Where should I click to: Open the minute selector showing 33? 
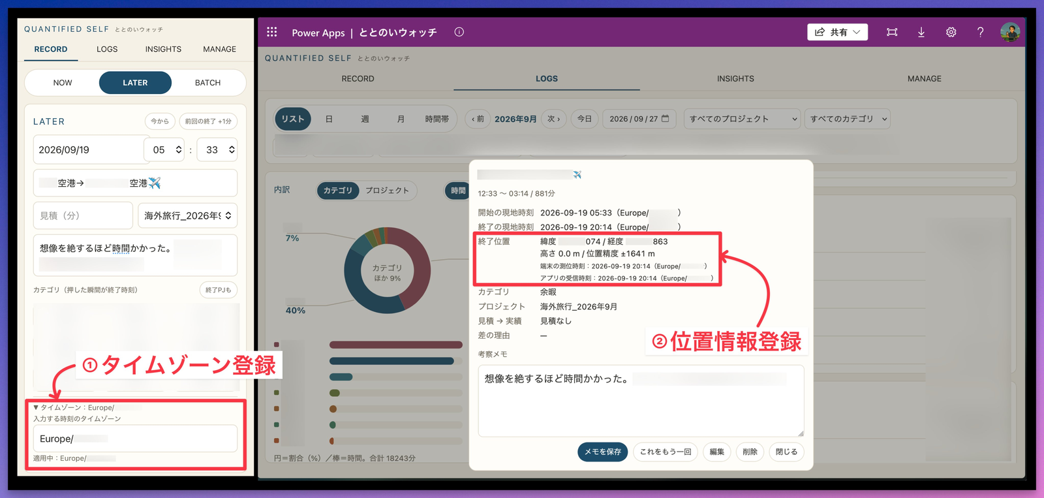click(218, 150)
